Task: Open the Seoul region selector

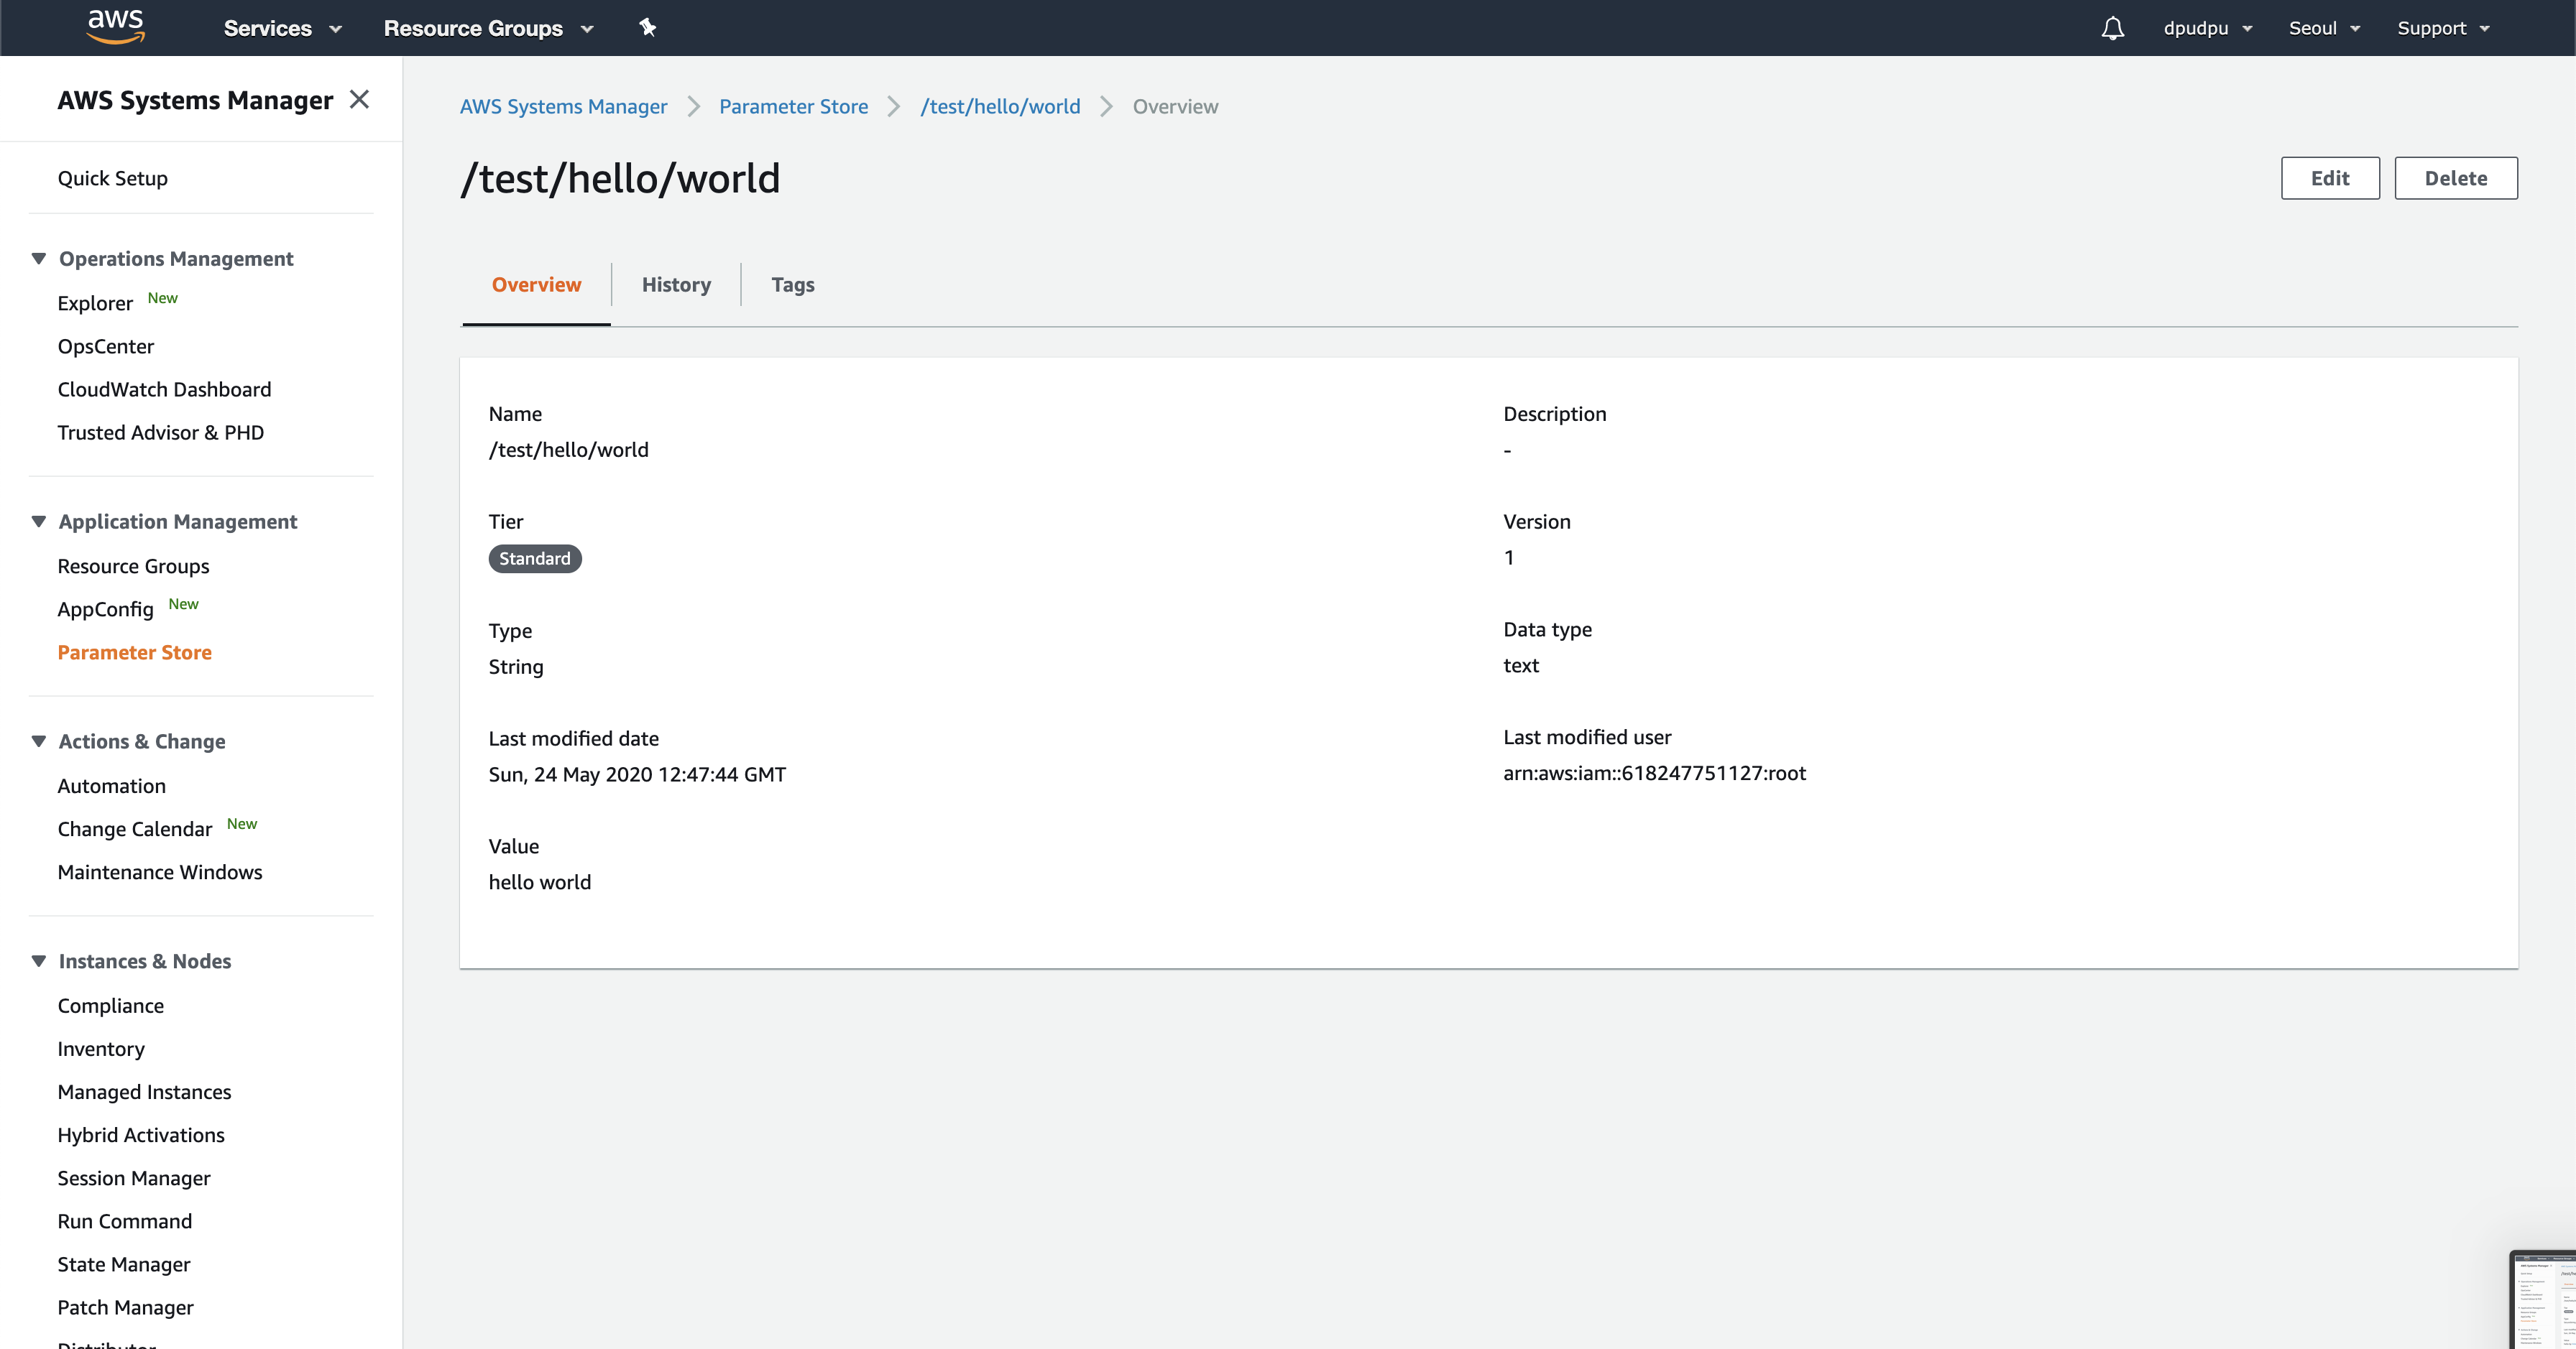Action: [2324, 28]
